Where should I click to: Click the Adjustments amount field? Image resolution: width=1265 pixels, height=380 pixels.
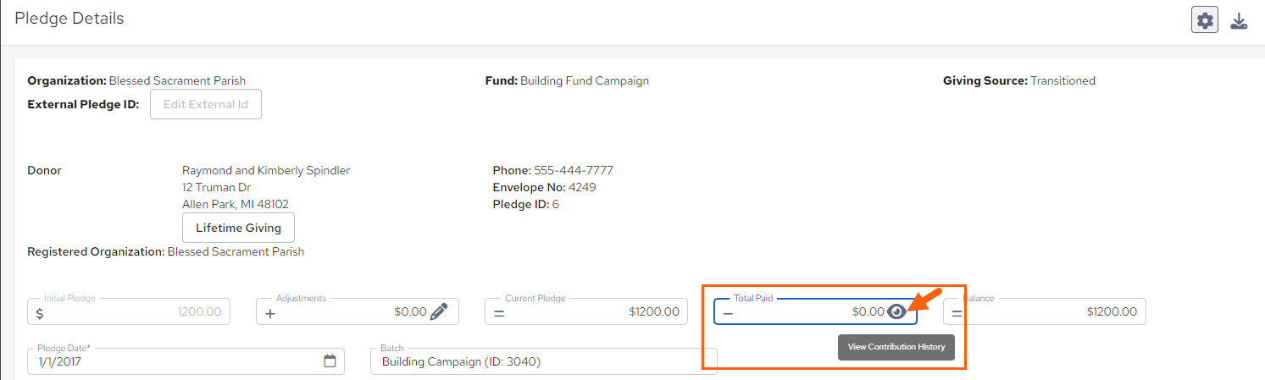(x=356, y=311)
